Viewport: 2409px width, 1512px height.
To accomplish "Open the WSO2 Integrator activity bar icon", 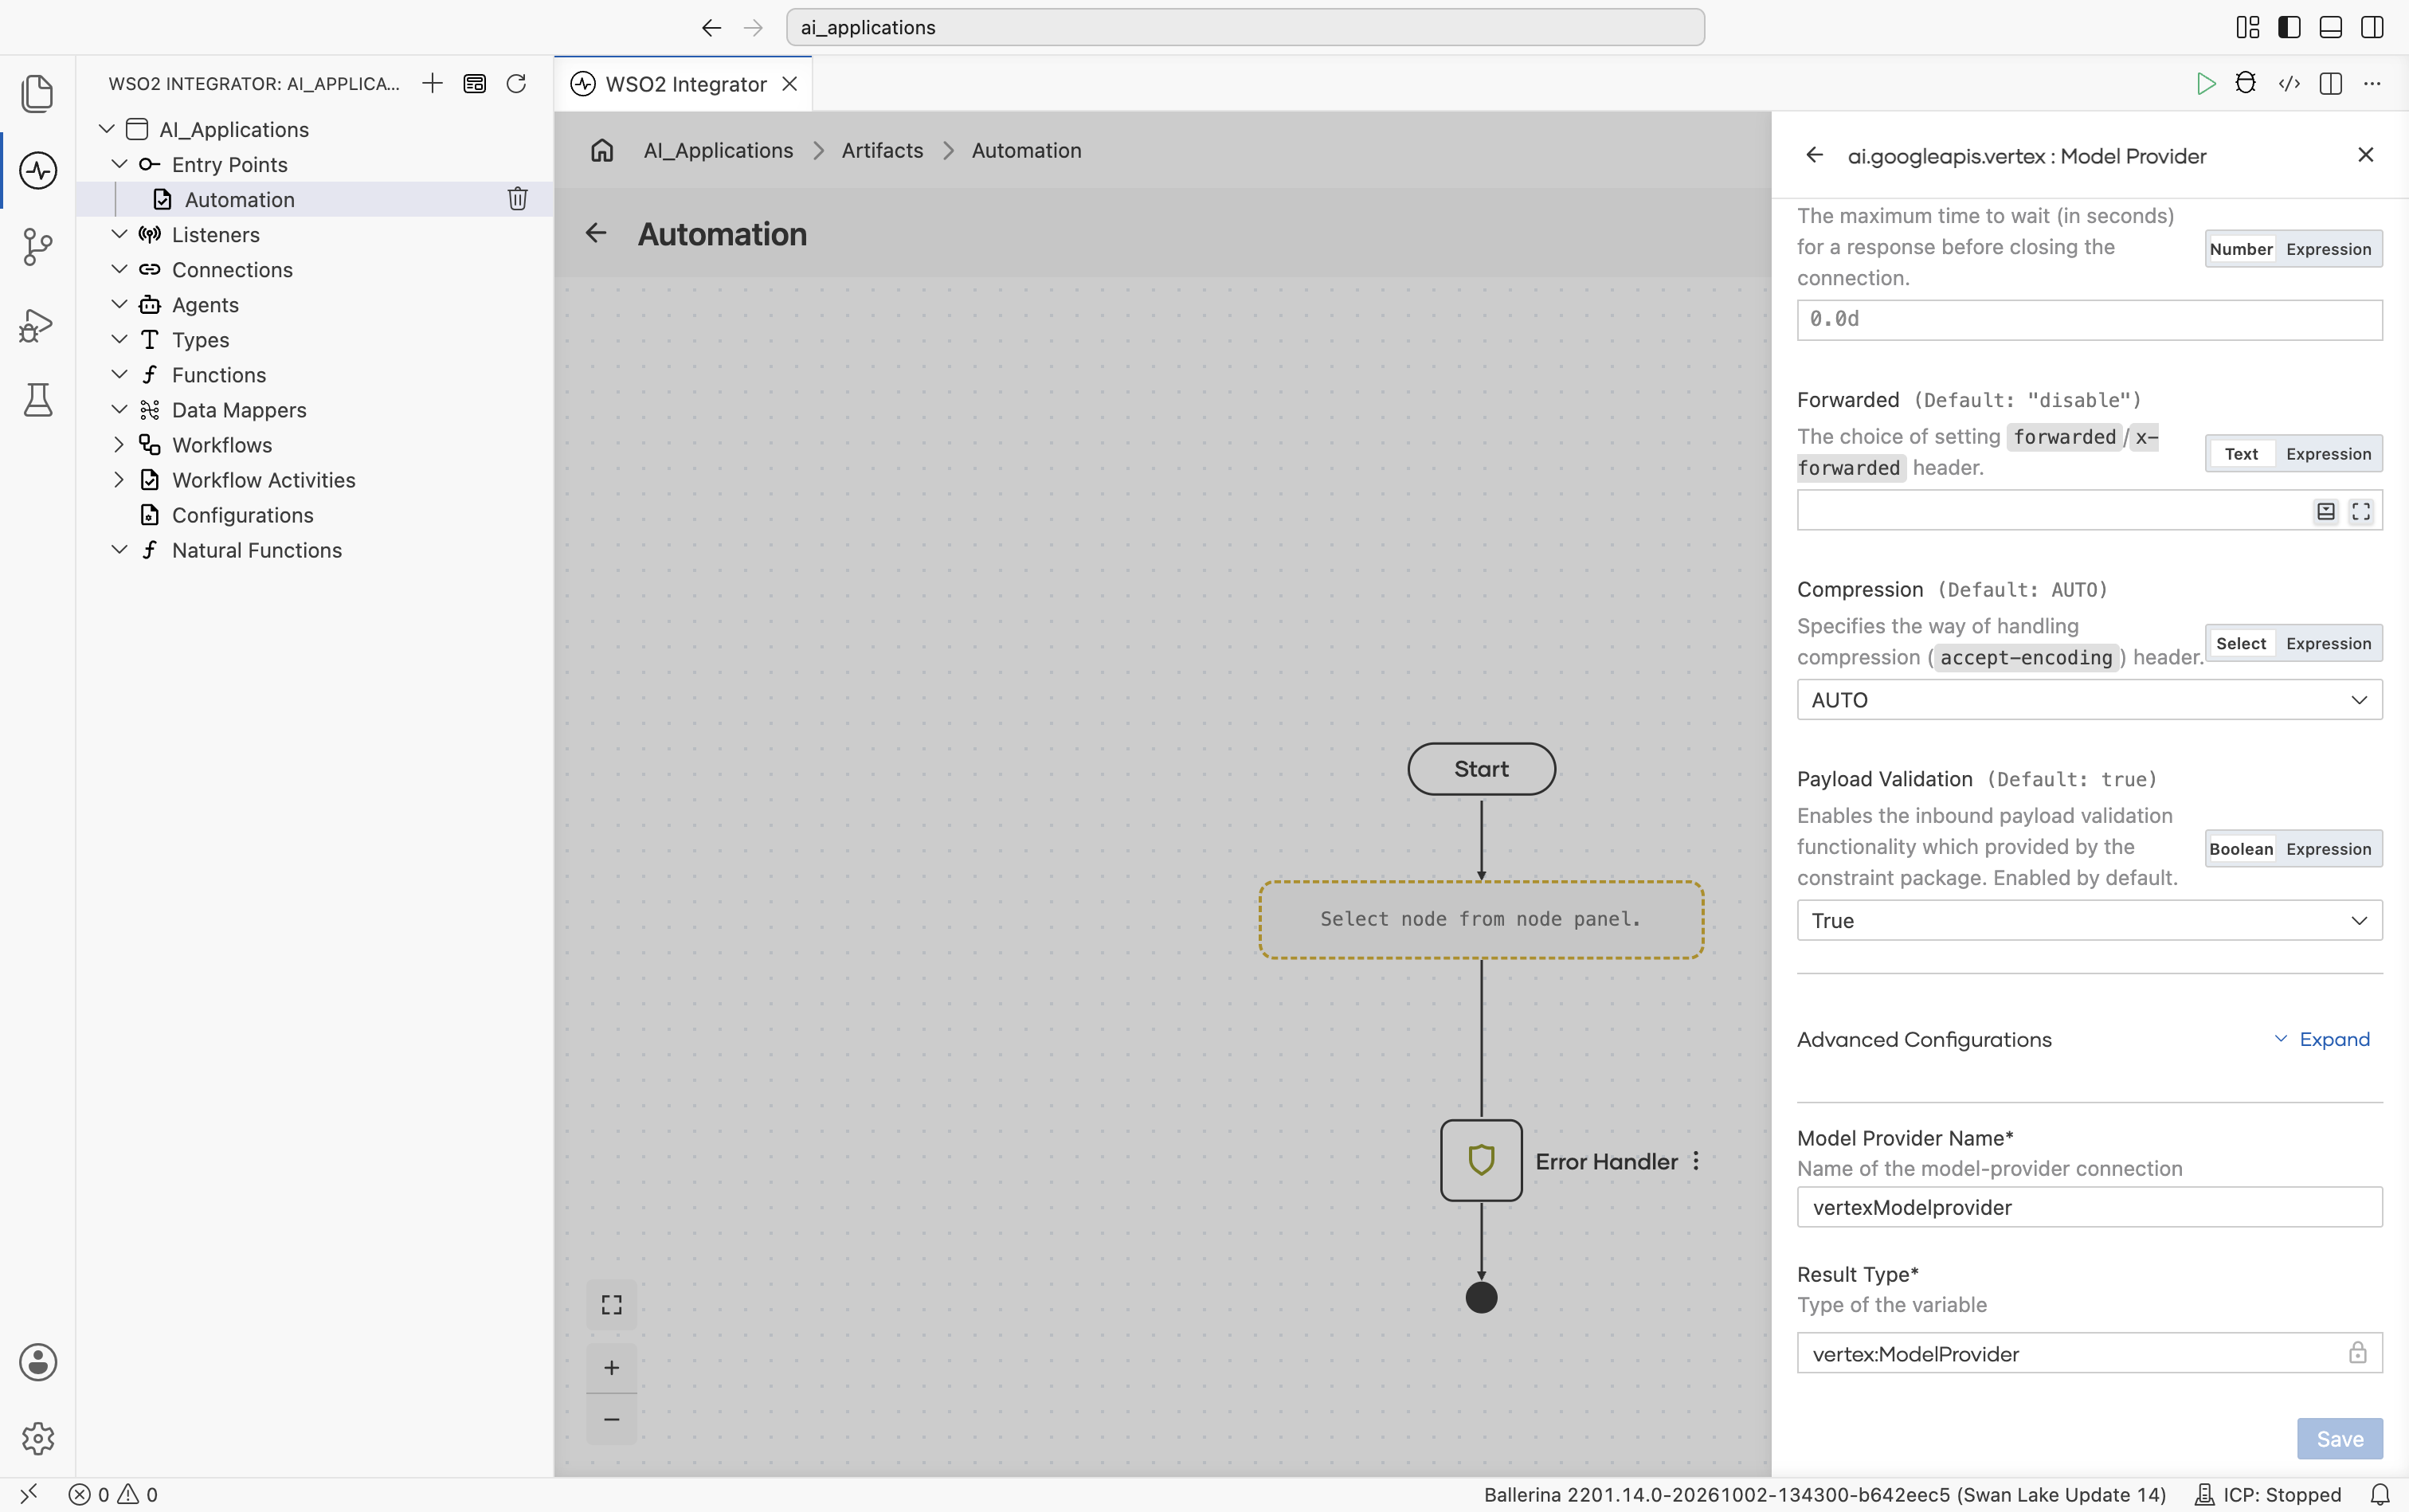I will (x=38, y=170).
